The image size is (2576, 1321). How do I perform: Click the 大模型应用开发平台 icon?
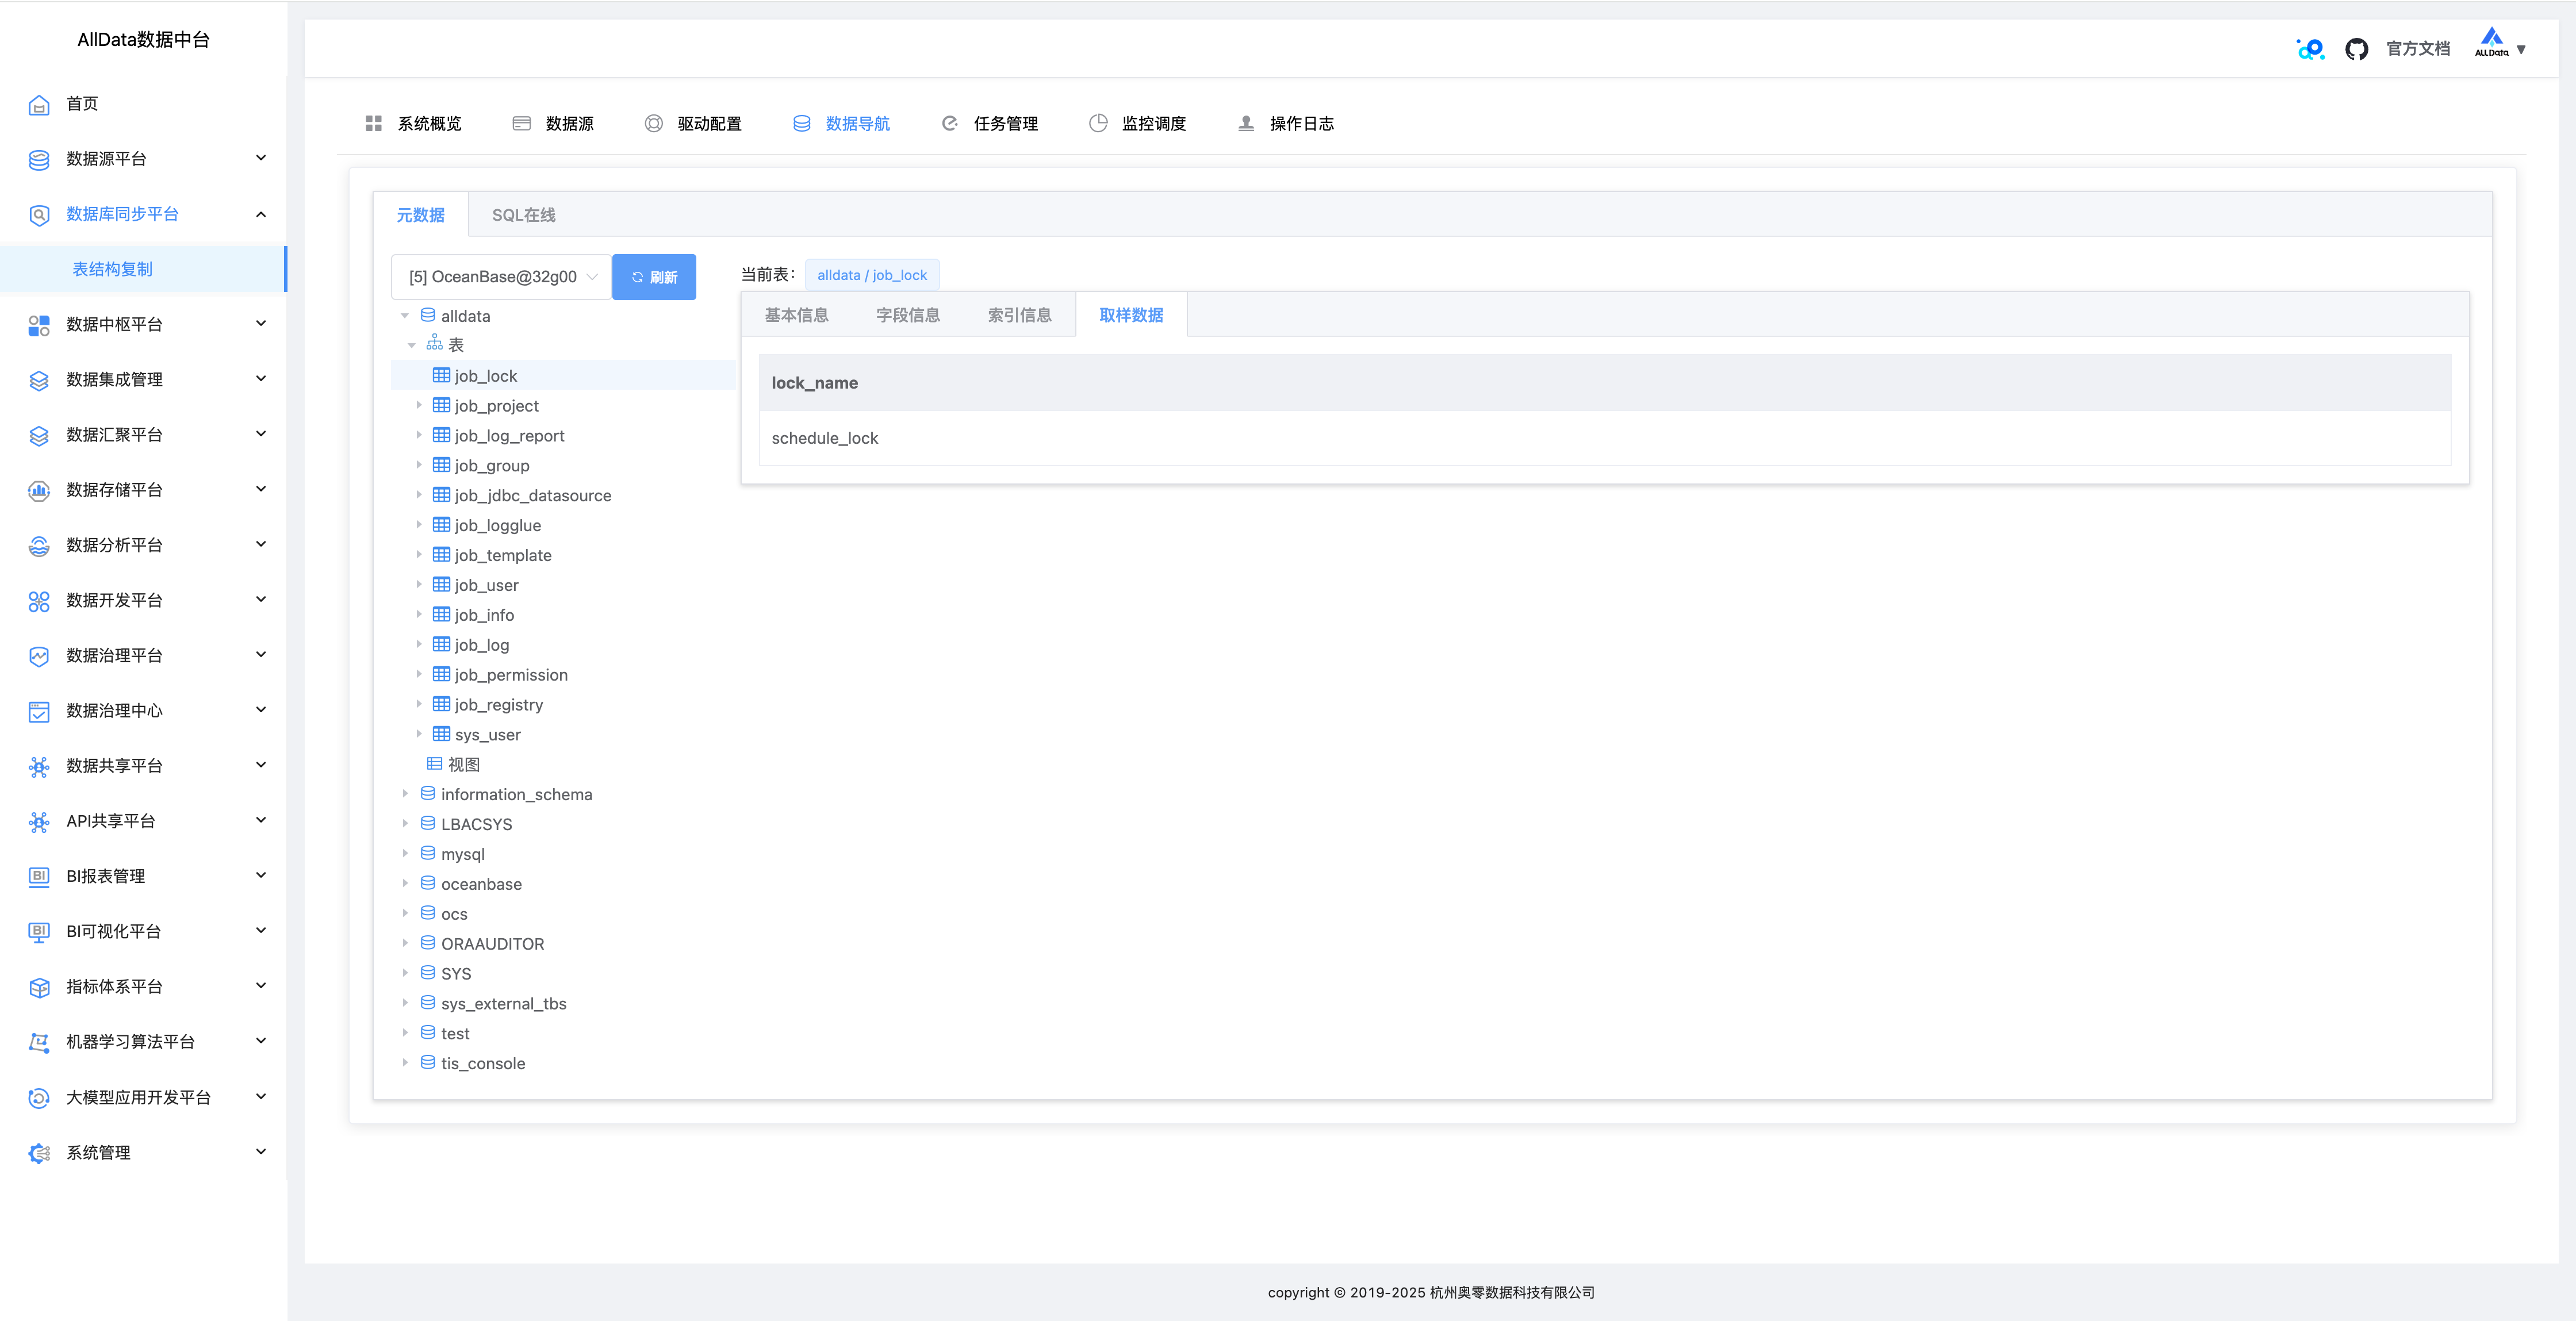click(39, 1098)
